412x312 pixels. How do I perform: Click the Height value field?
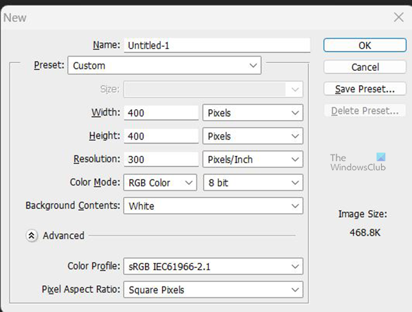[x=161, y=136]
